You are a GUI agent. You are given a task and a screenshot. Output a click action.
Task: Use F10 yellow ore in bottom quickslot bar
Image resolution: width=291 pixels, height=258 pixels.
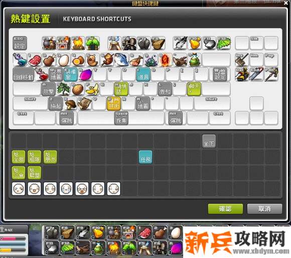click(98, 232)
